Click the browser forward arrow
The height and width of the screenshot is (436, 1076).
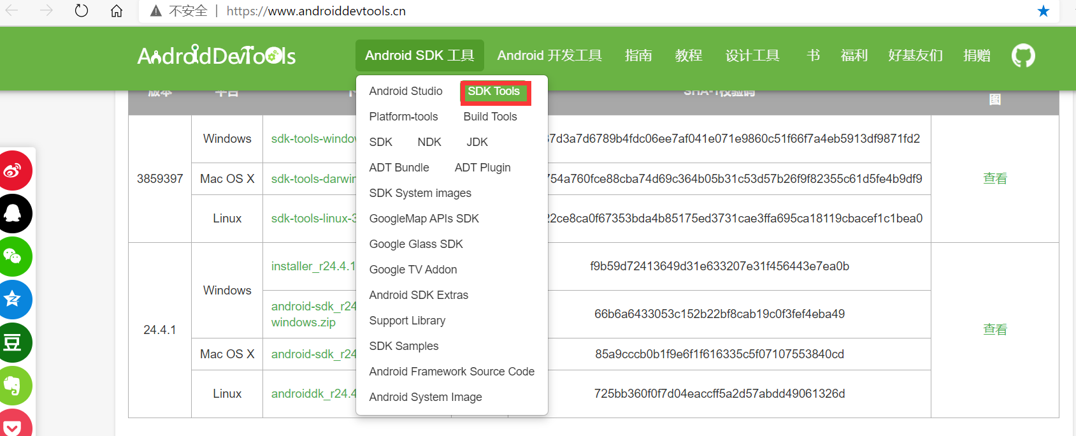pyautogui.click(x=46, y=11)
